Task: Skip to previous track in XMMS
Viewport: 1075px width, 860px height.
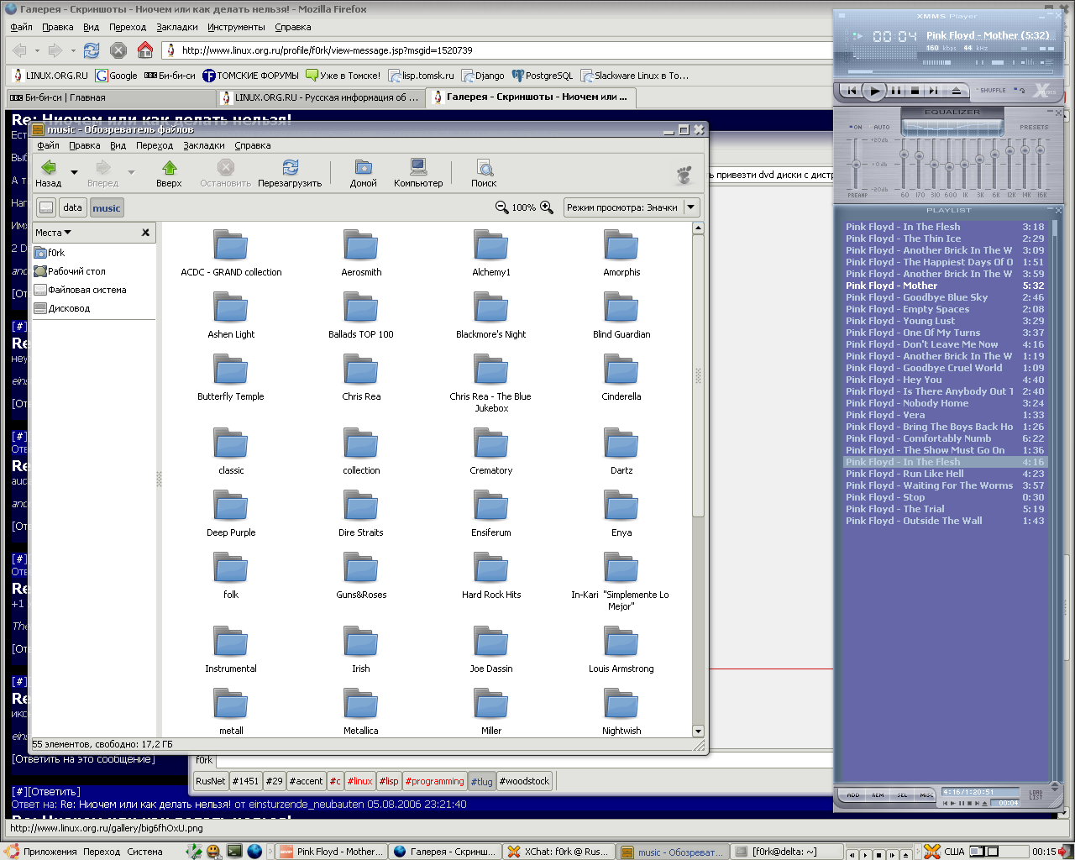Action: 852,91
